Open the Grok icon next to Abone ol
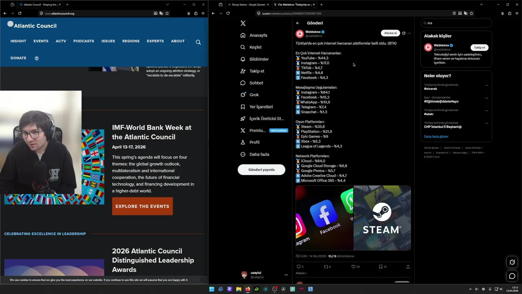The height and width of the screenshot is (294, 522). pos(404,33)
